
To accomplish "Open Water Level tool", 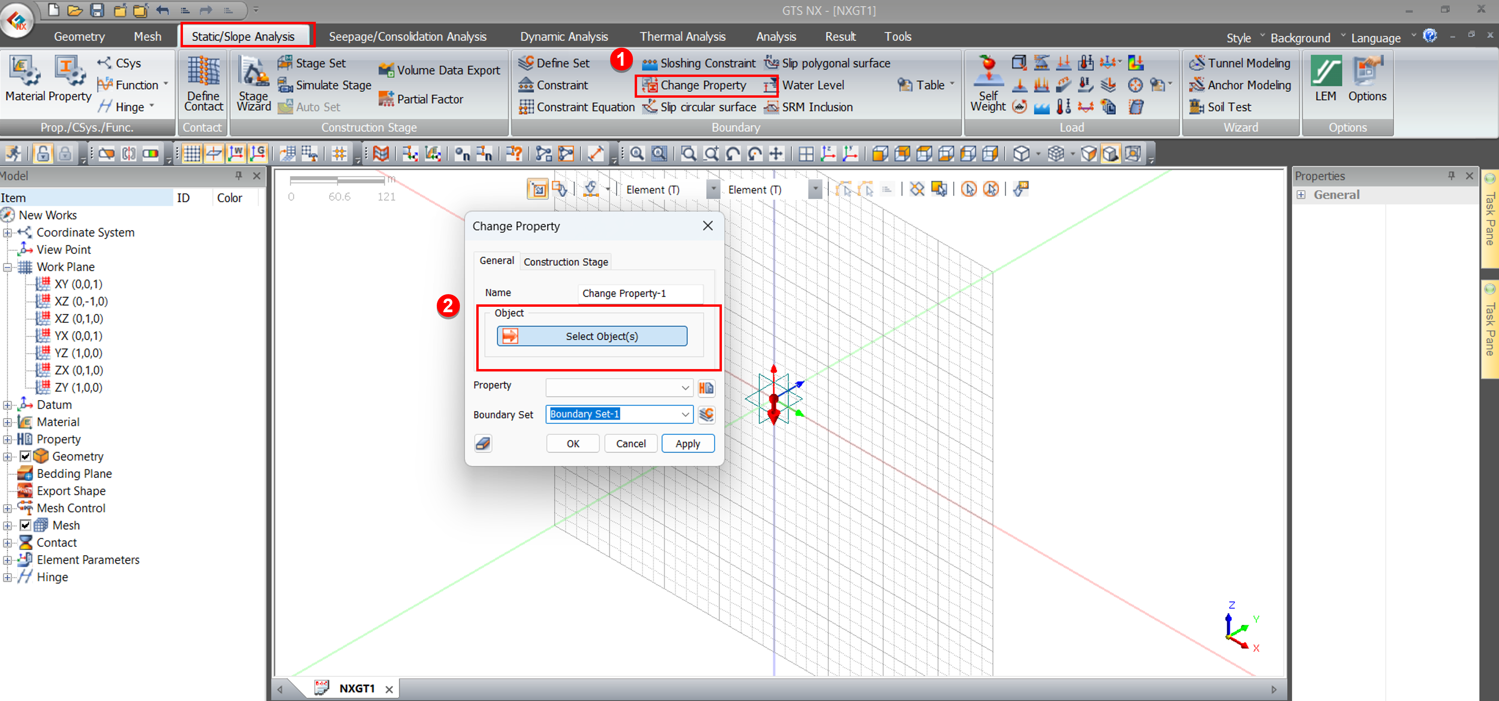I will 804,85.
